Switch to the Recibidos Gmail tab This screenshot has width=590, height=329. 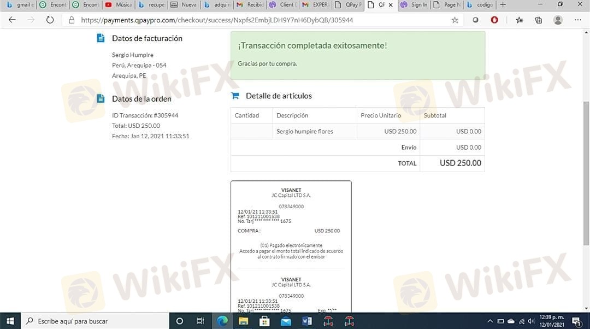(x=249, y=5)
